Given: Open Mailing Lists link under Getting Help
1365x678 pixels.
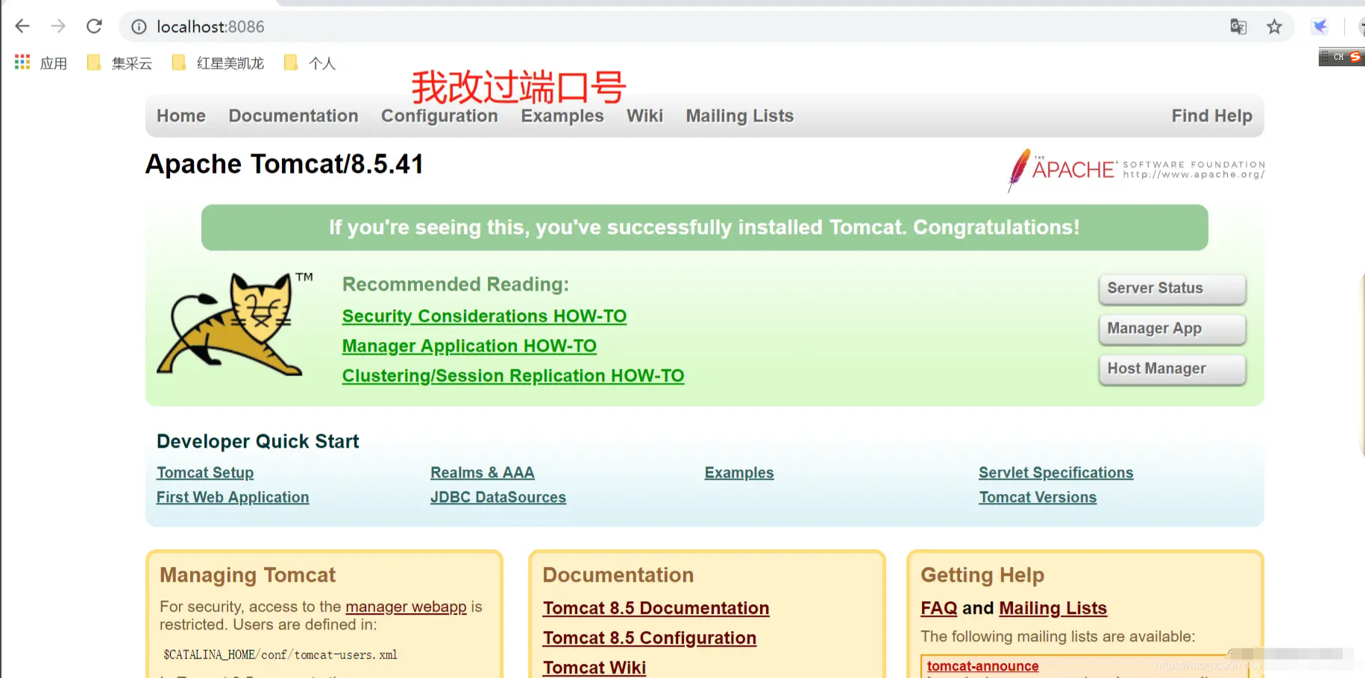Looking at the screenshot, I should click(1053, 608).
